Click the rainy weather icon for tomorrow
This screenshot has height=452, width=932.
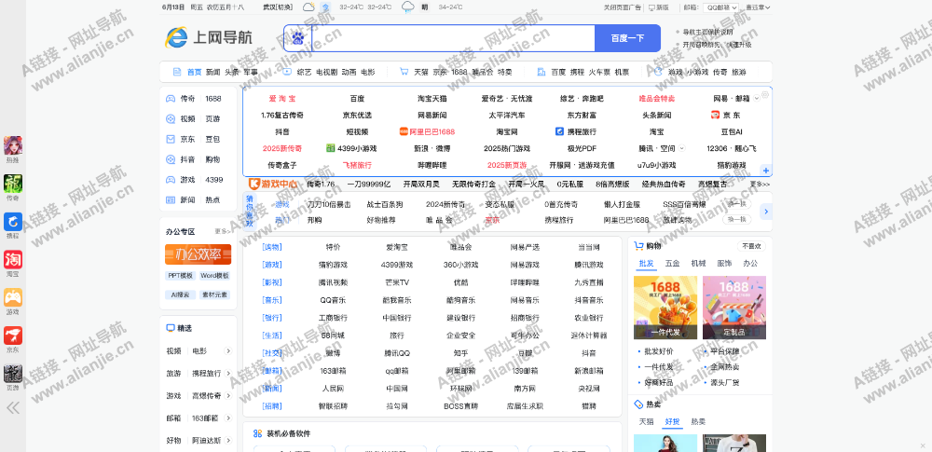pyautogui.click(x=408, y=7)
